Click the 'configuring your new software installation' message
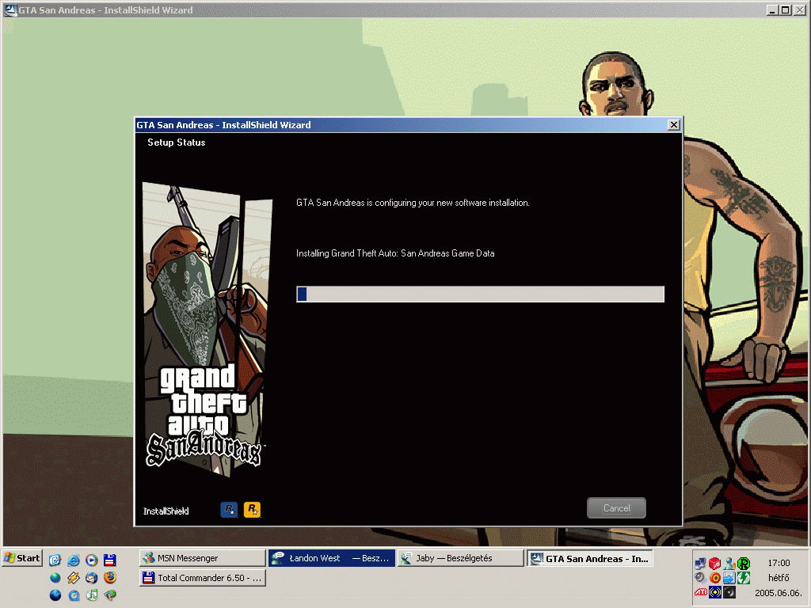 point(413,203)
